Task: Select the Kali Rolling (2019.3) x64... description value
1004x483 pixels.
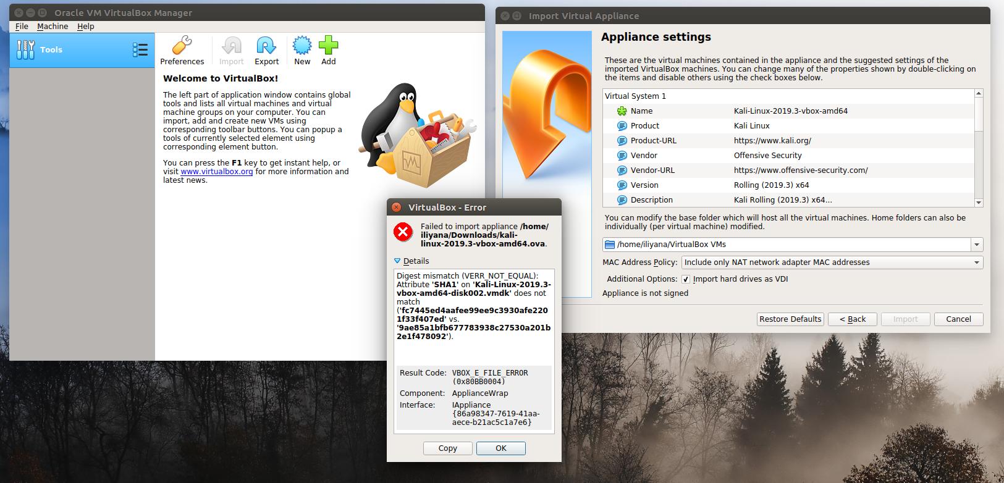Action: point(783,200)
